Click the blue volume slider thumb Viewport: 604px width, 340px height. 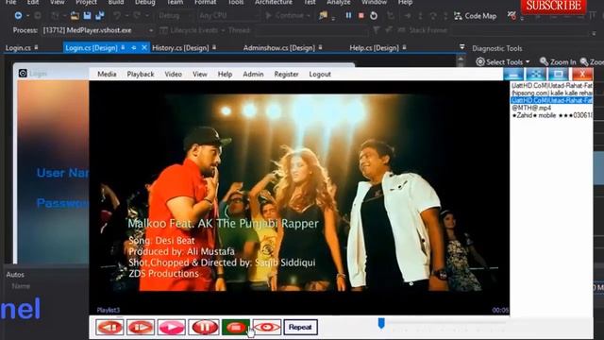pyautogui.click(x=381, y=323)
